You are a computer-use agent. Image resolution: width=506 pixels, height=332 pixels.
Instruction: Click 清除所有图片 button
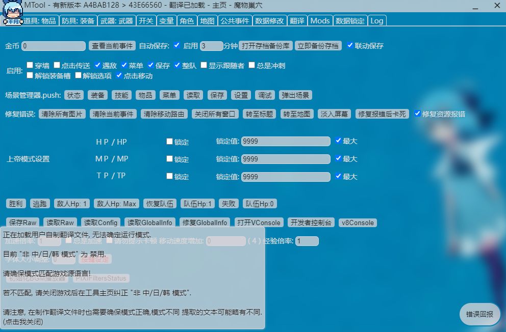click(x=62, y=114)
